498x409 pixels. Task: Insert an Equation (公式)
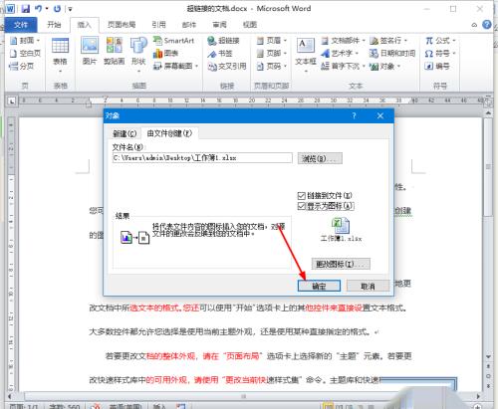[440, 41]
